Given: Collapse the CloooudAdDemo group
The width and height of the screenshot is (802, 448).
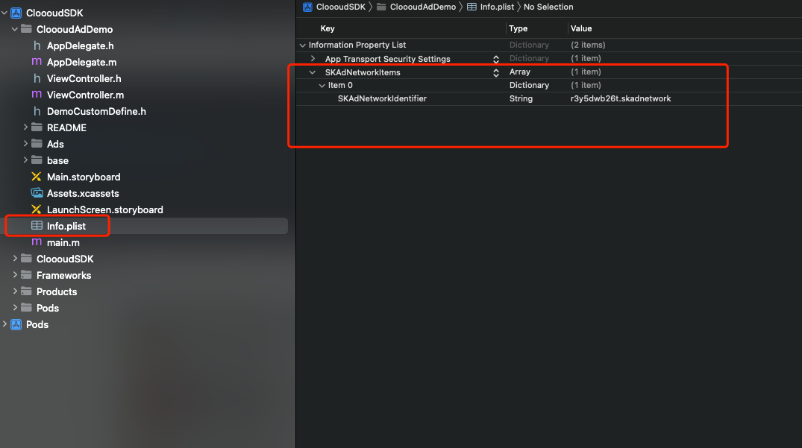Looking at the screenshot, I should click(x=15, y=29).
